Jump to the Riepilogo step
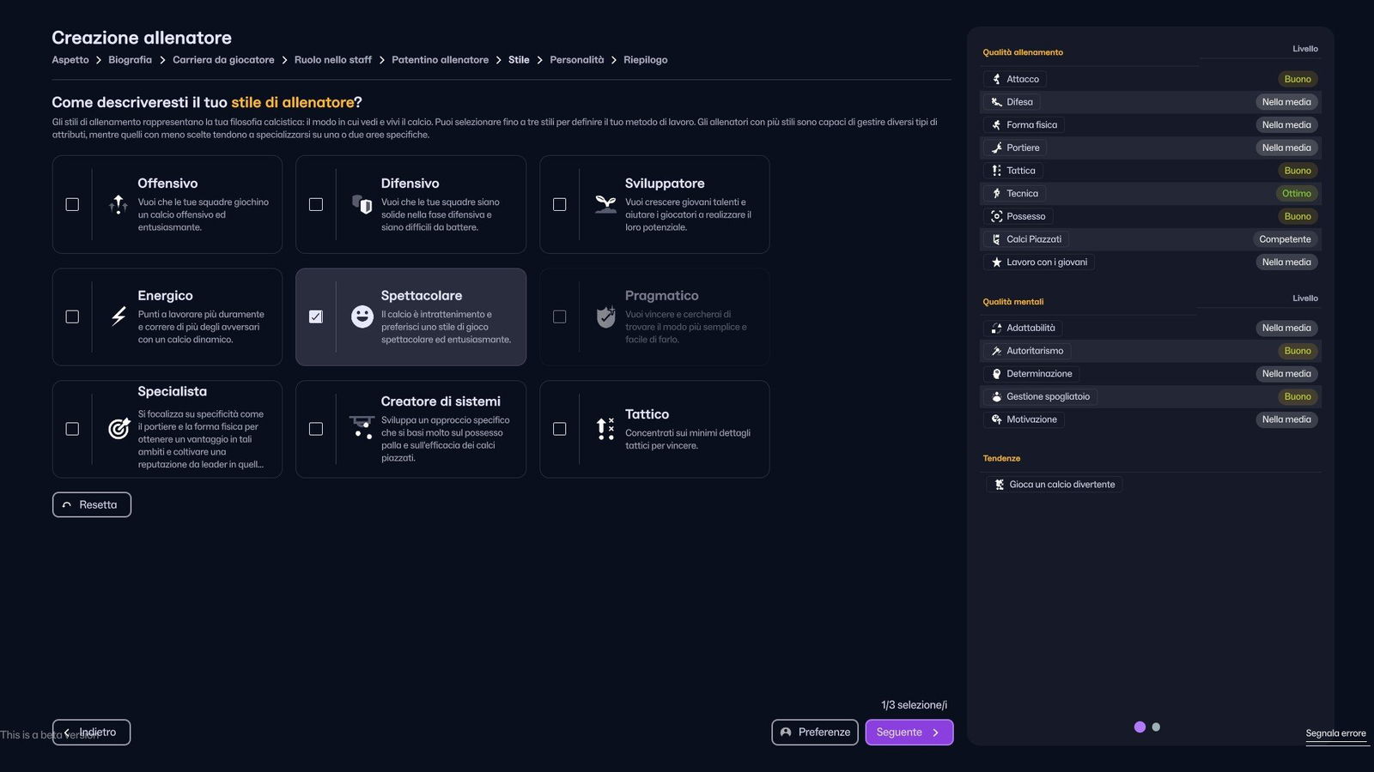This screenshot has height=772, width=1374. pos(645,60)
